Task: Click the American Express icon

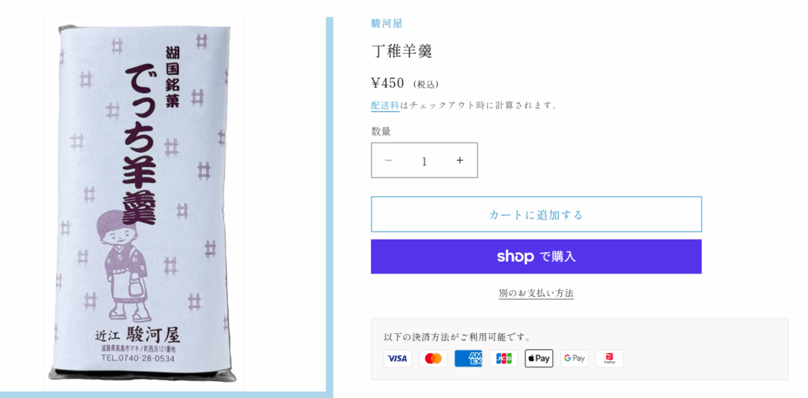Action: point(469,359)
